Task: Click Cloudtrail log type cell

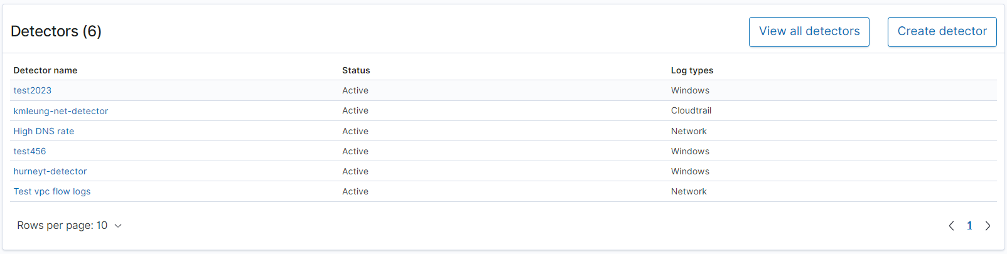Action: tap(691, 110)
